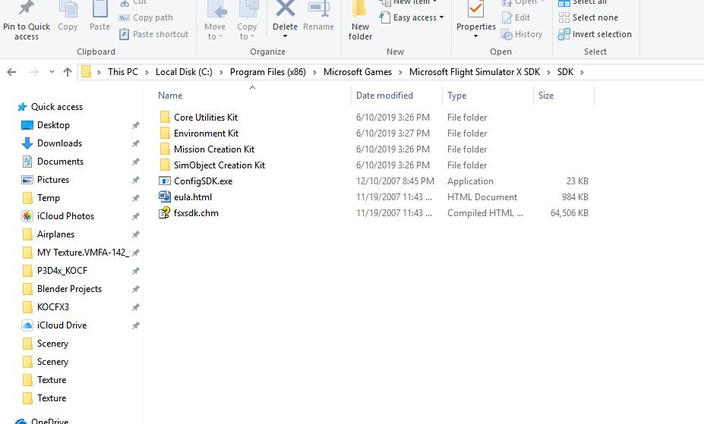Expand chevron after SDK breadcrumb
704x424 pixels.
[582, 72]
